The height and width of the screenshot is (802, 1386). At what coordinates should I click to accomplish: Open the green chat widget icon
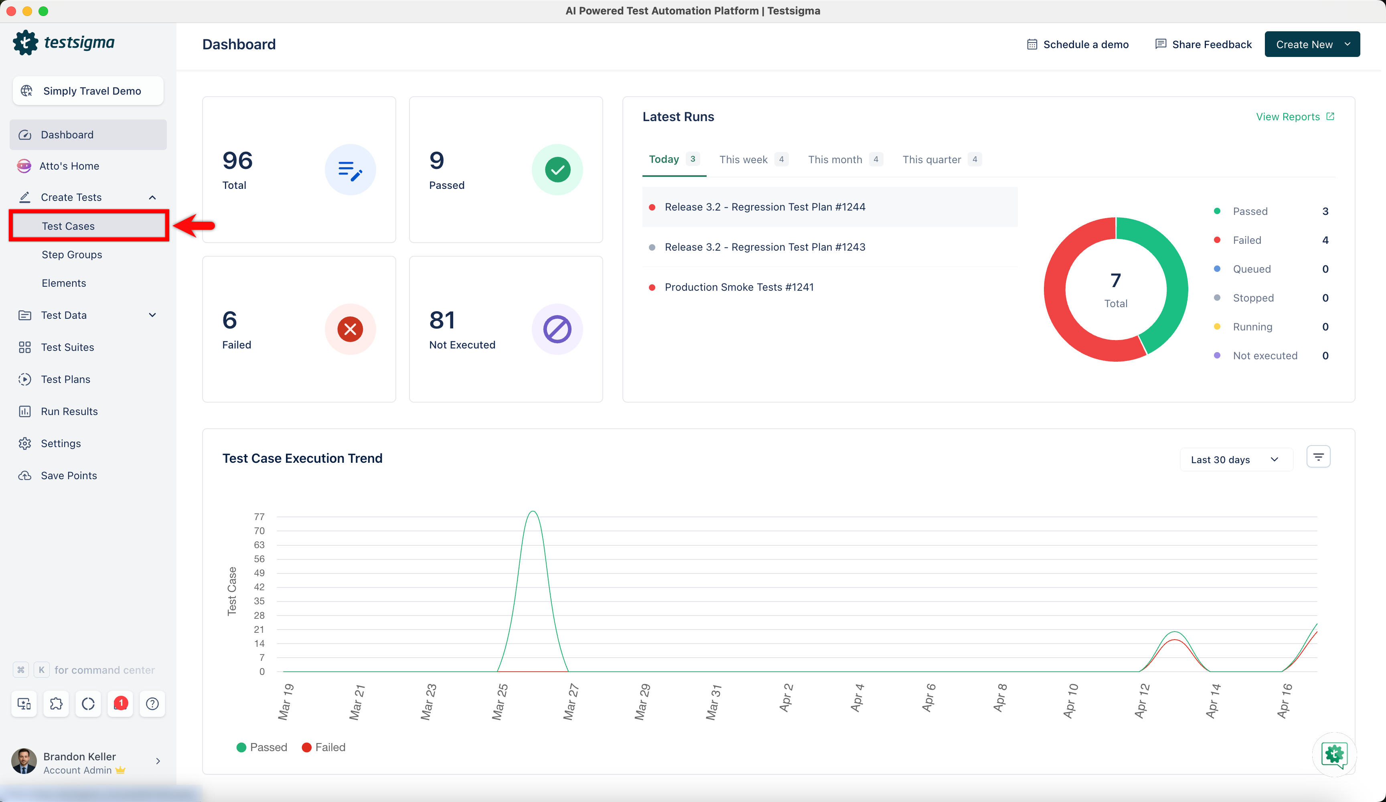pyautogui.click(x=1334, y=755)
